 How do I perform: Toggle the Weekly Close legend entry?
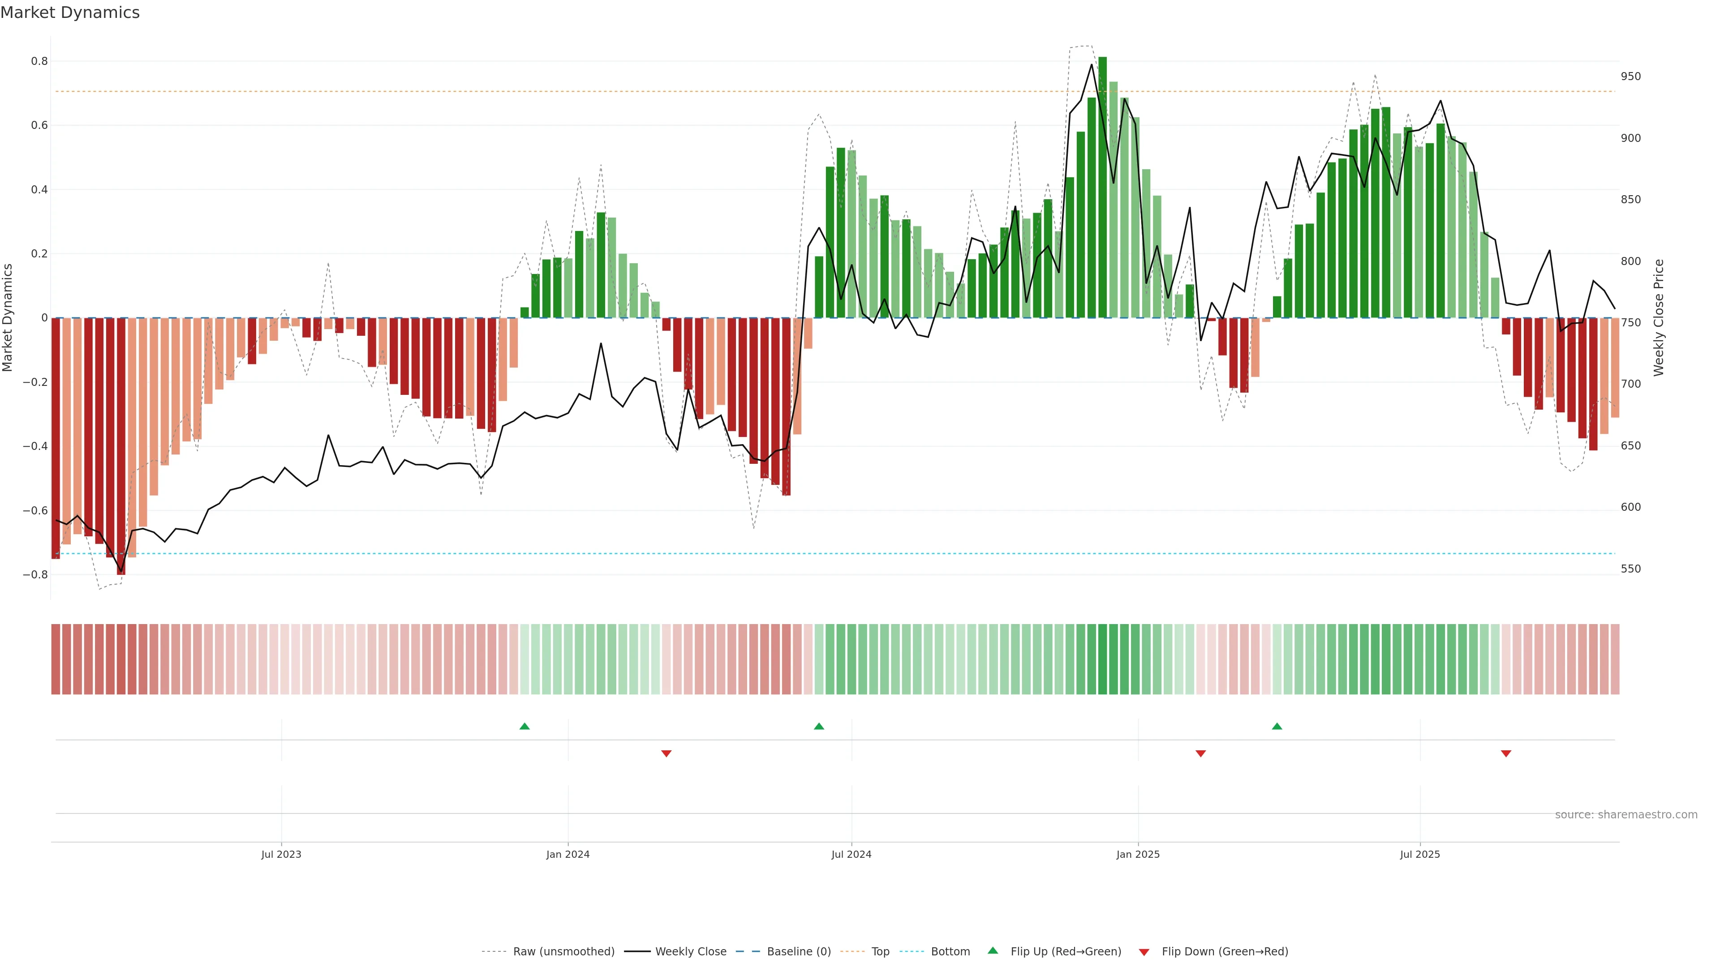click(x=690, y=952)
